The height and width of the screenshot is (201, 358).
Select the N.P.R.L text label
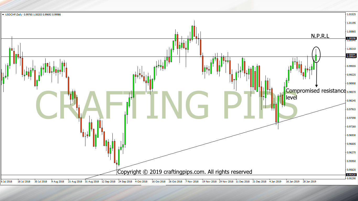click(x=320, y=36)
